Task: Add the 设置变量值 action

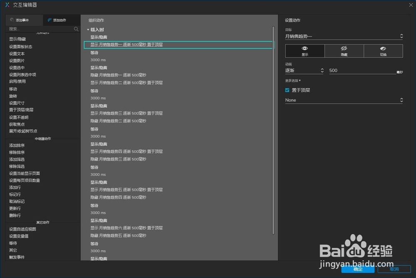Action: [19, 236]
